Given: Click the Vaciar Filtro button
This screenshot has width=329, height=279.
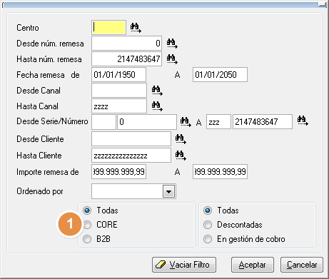Looking at the screenshot, I should click(x=184, y=265).
